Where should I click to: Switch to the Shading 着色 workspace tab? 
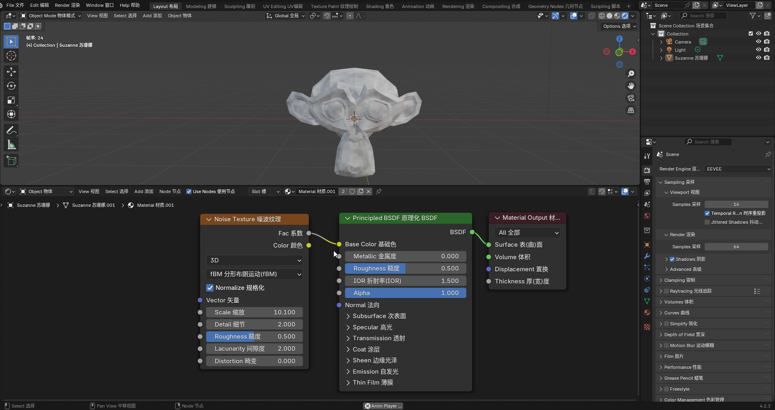coord(380,6)
